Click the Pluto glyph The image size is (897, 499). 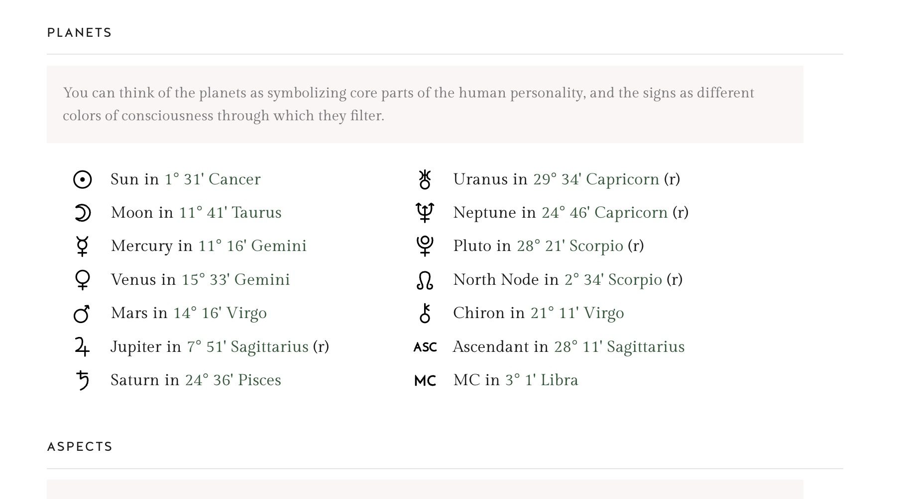point(425,246)
